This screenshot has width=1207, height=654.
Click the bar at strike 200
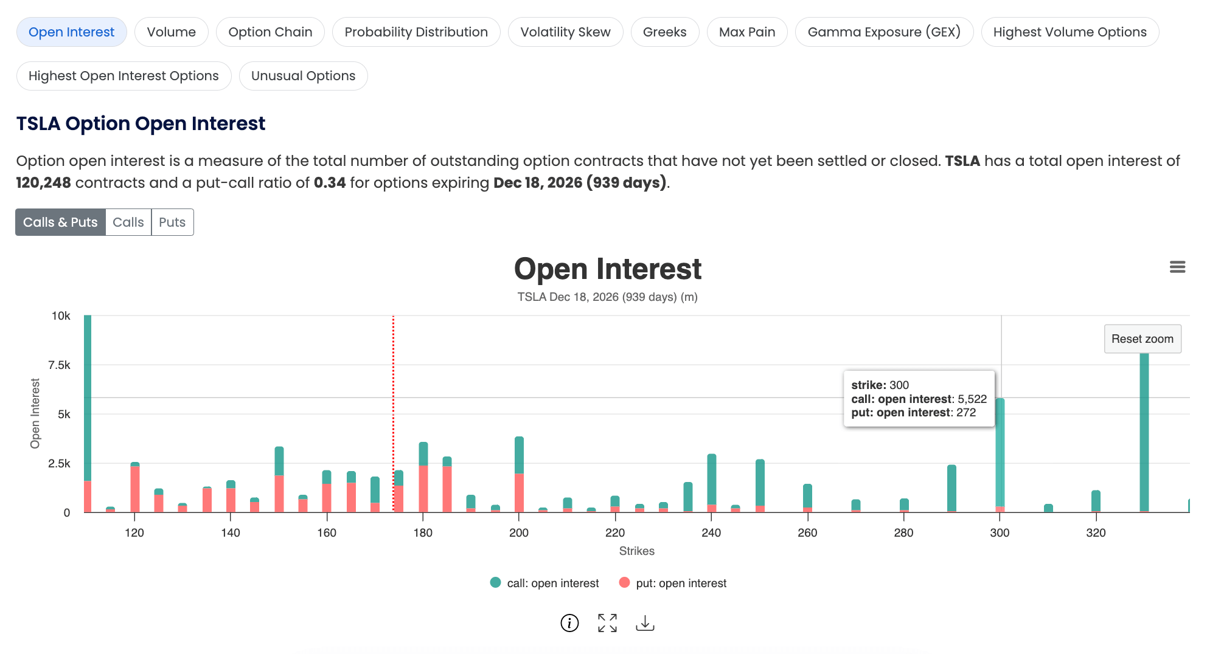coord(519,475)
